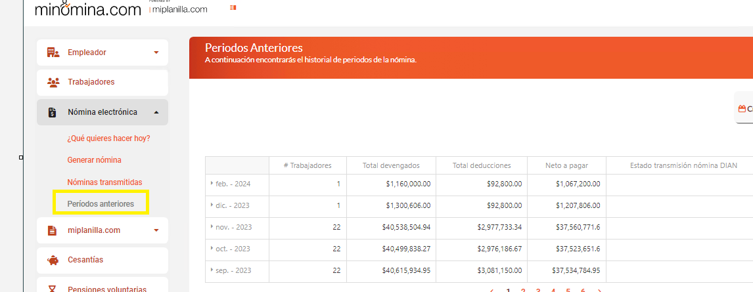The width and height of the screenshot is (753, 292).
Task: Select the nov. - 2023 period cell
Action: coord(237,227)
